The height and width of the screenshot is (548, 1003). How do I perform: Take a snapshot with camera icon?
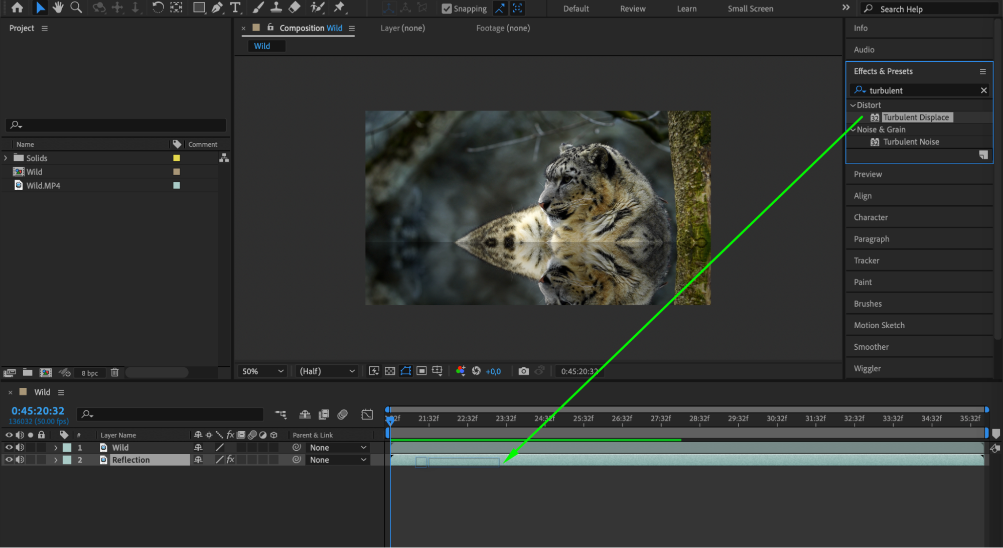523,371
